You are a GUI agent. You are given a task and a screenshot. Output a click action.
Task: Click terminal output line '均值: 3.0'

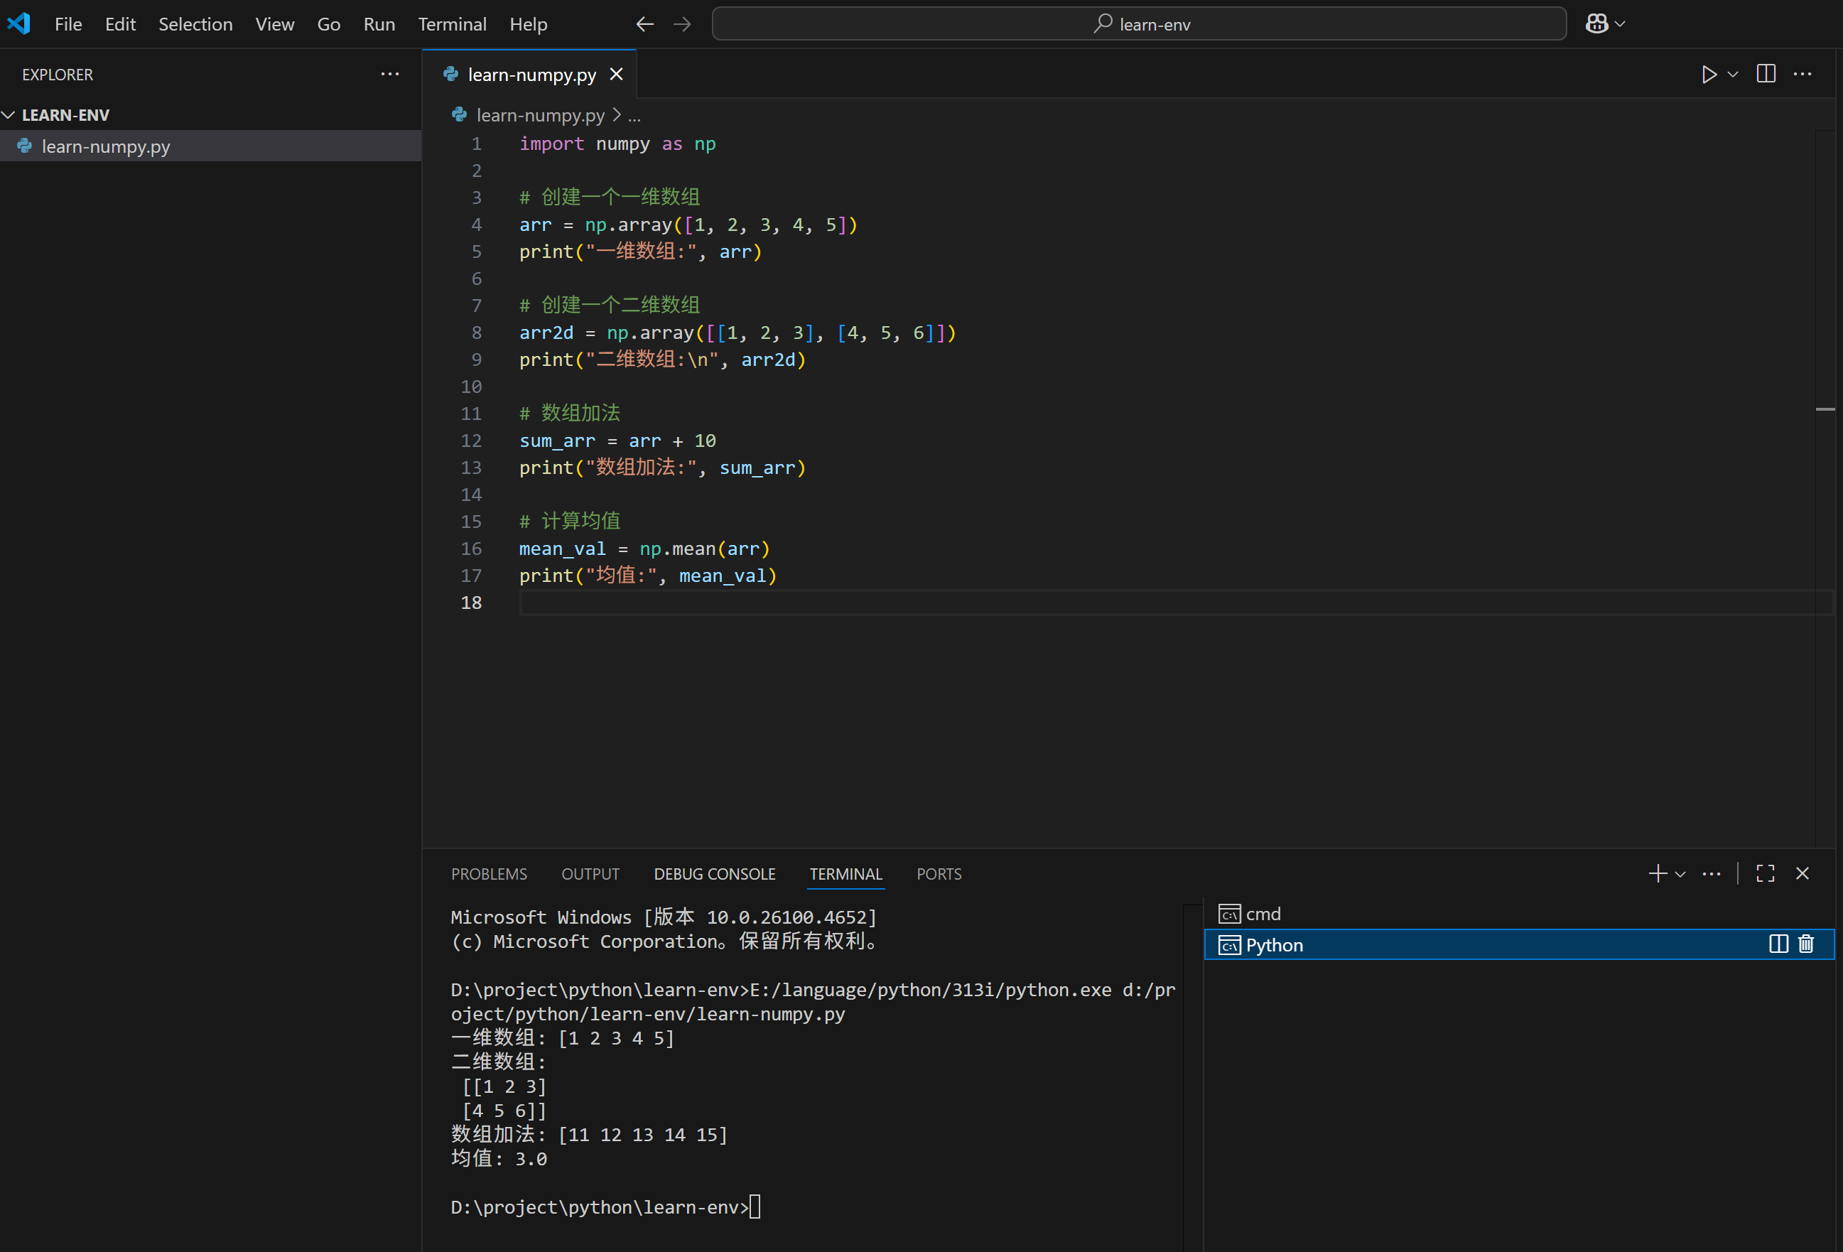pos(499,1157)
